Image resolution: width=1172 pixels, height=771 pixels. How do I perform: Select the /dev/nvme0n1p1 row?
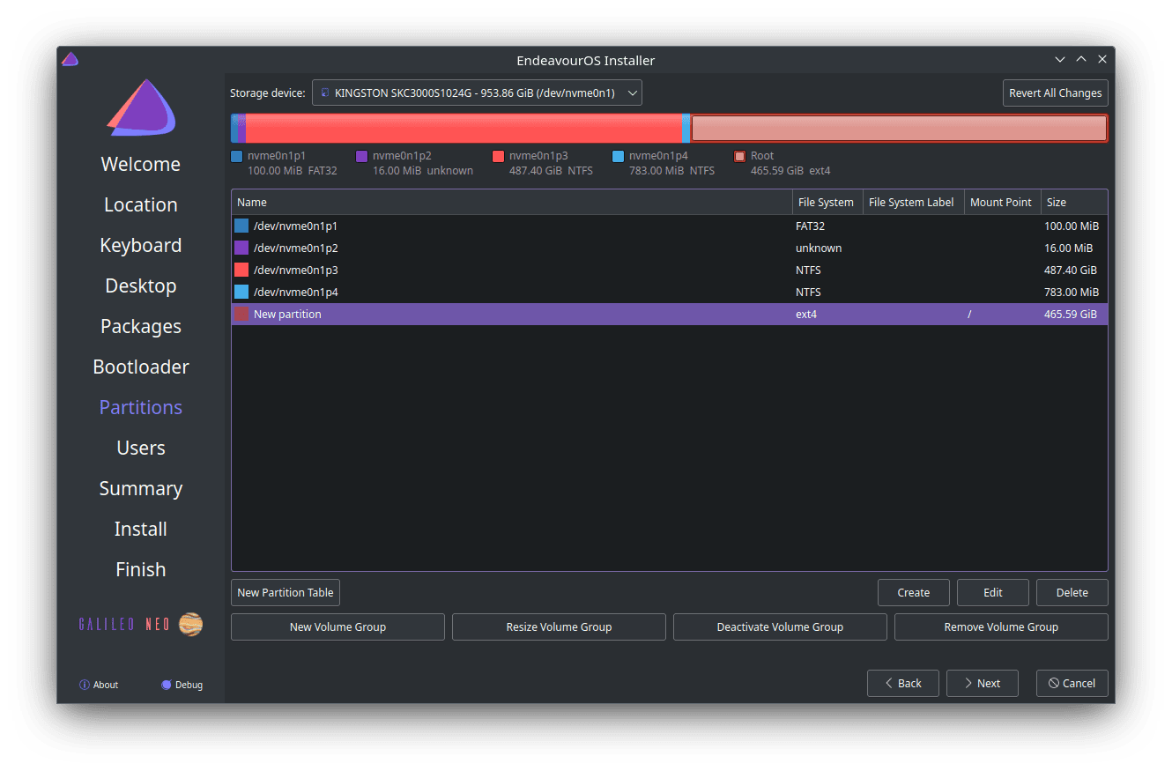670,226
